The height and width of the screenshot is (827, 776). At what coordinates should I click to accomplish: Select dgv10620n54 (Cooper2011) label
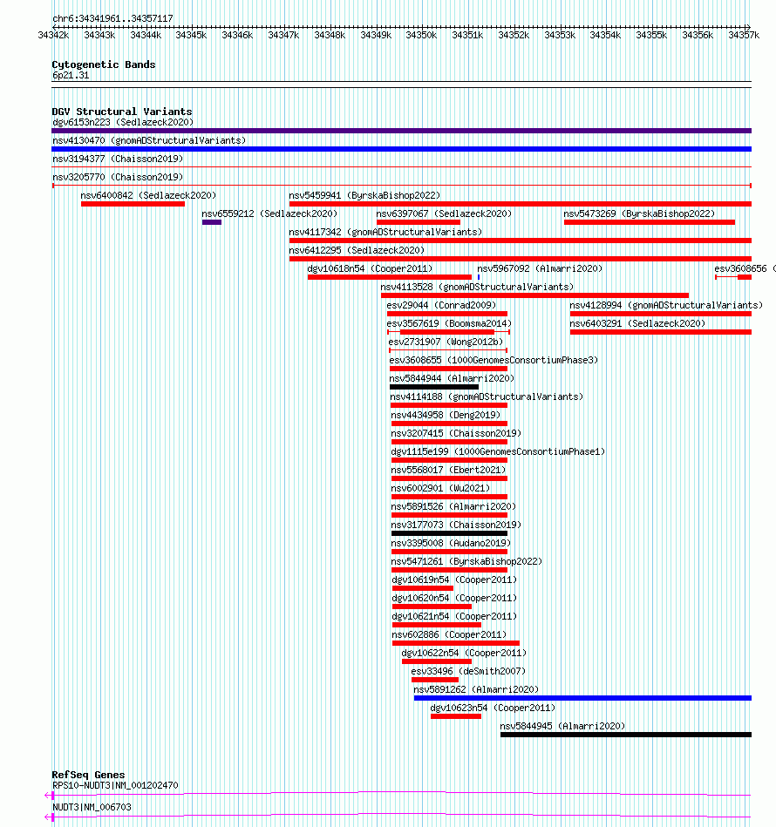[454, 598]
